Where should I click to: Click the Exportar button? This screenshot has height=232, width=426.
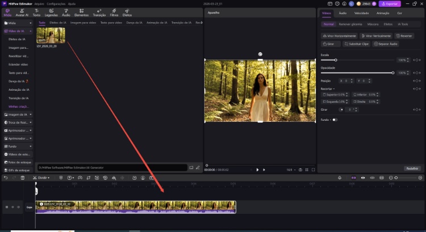click(x=390, y=4)
